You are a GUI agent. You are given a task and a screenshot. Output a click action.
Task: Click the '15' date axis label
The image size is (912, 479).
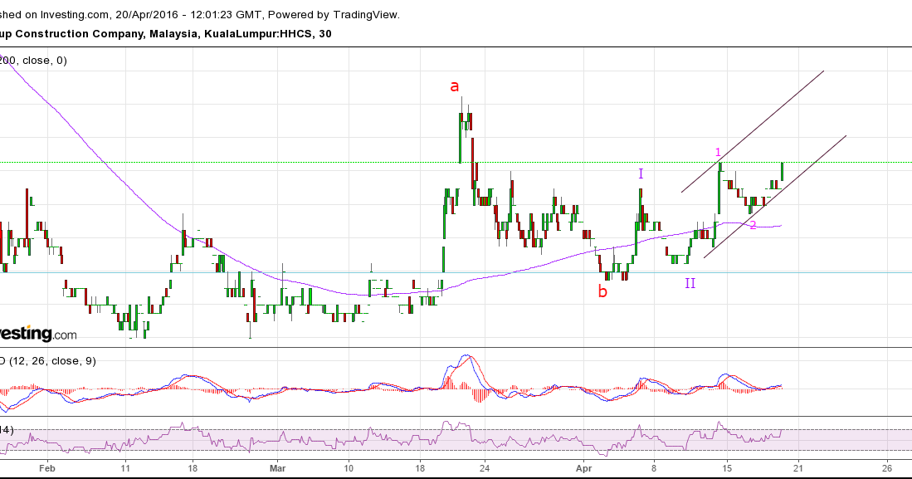click(726, 468)
